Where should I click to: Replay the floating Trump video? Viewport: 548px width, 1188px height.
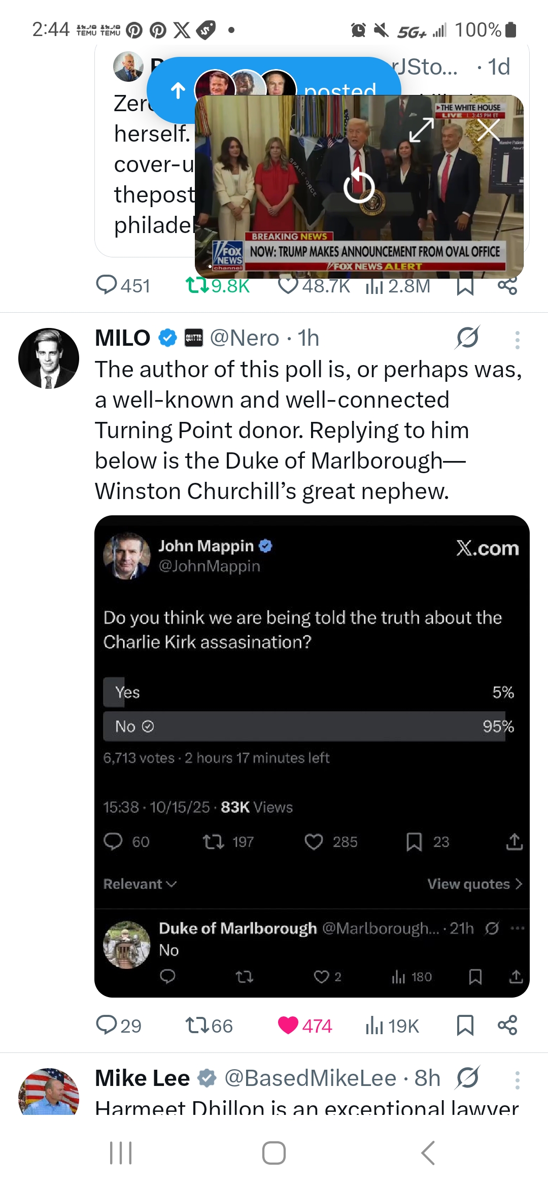(359, 187)
